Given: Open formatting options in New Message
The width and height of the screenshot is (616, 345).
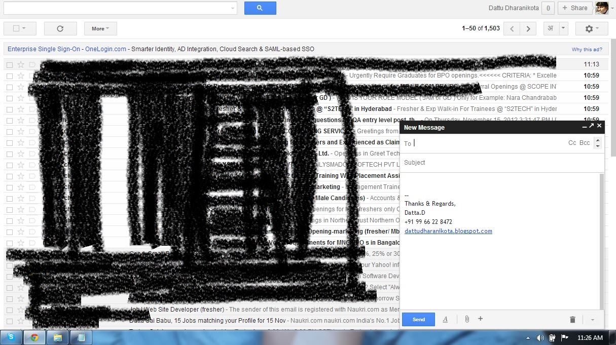Looking at the screenshot, I should click(x=445, y=319).
